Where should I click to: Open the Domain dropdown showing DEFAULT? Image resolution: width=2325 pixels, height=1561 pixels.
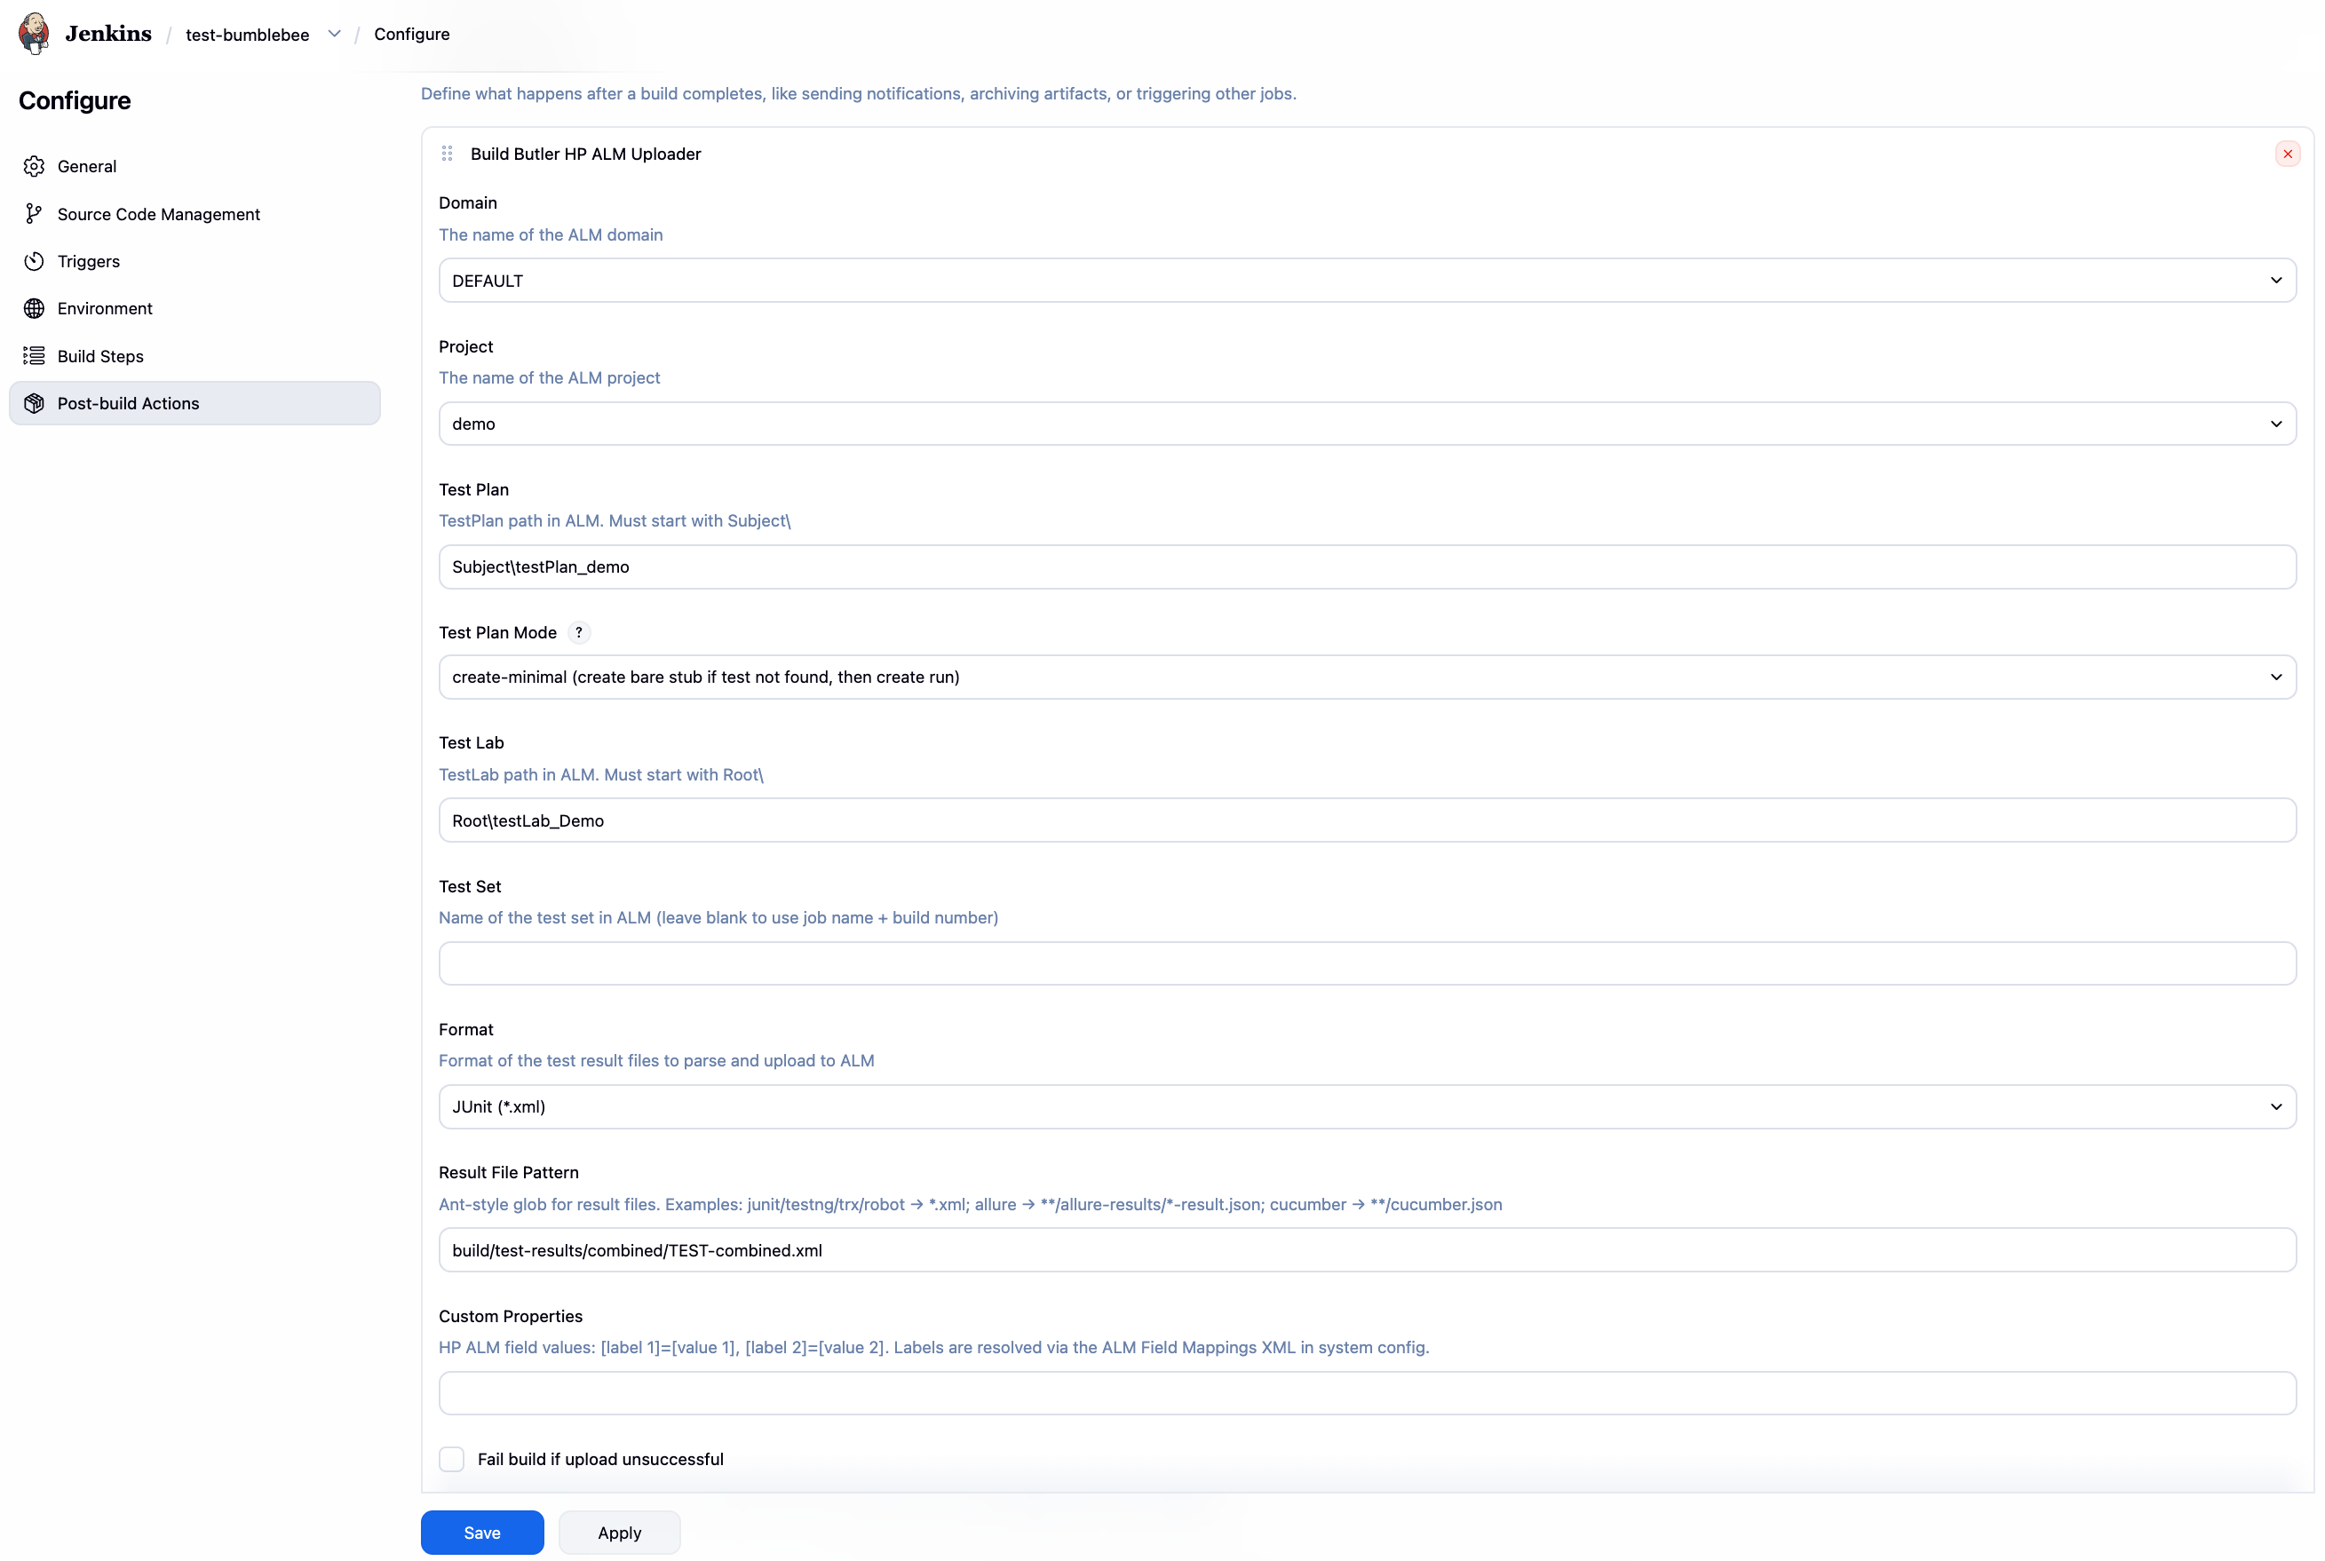point(1366,281)
